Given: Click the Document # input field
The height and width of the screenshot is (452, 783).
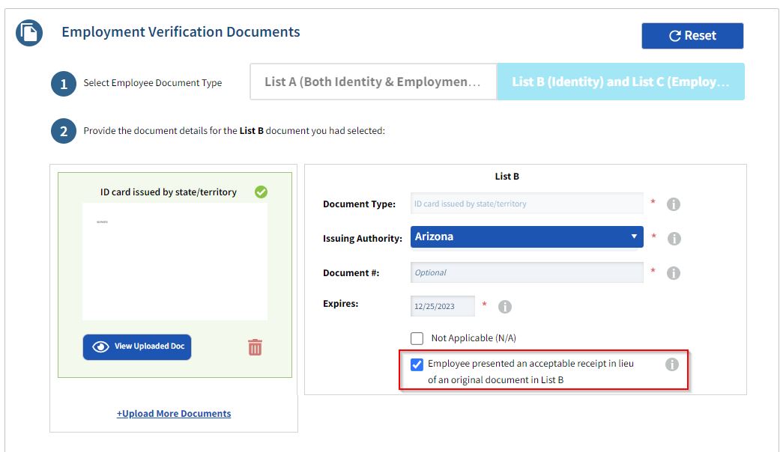Looking at the screenshot, I should pos(527,272).
